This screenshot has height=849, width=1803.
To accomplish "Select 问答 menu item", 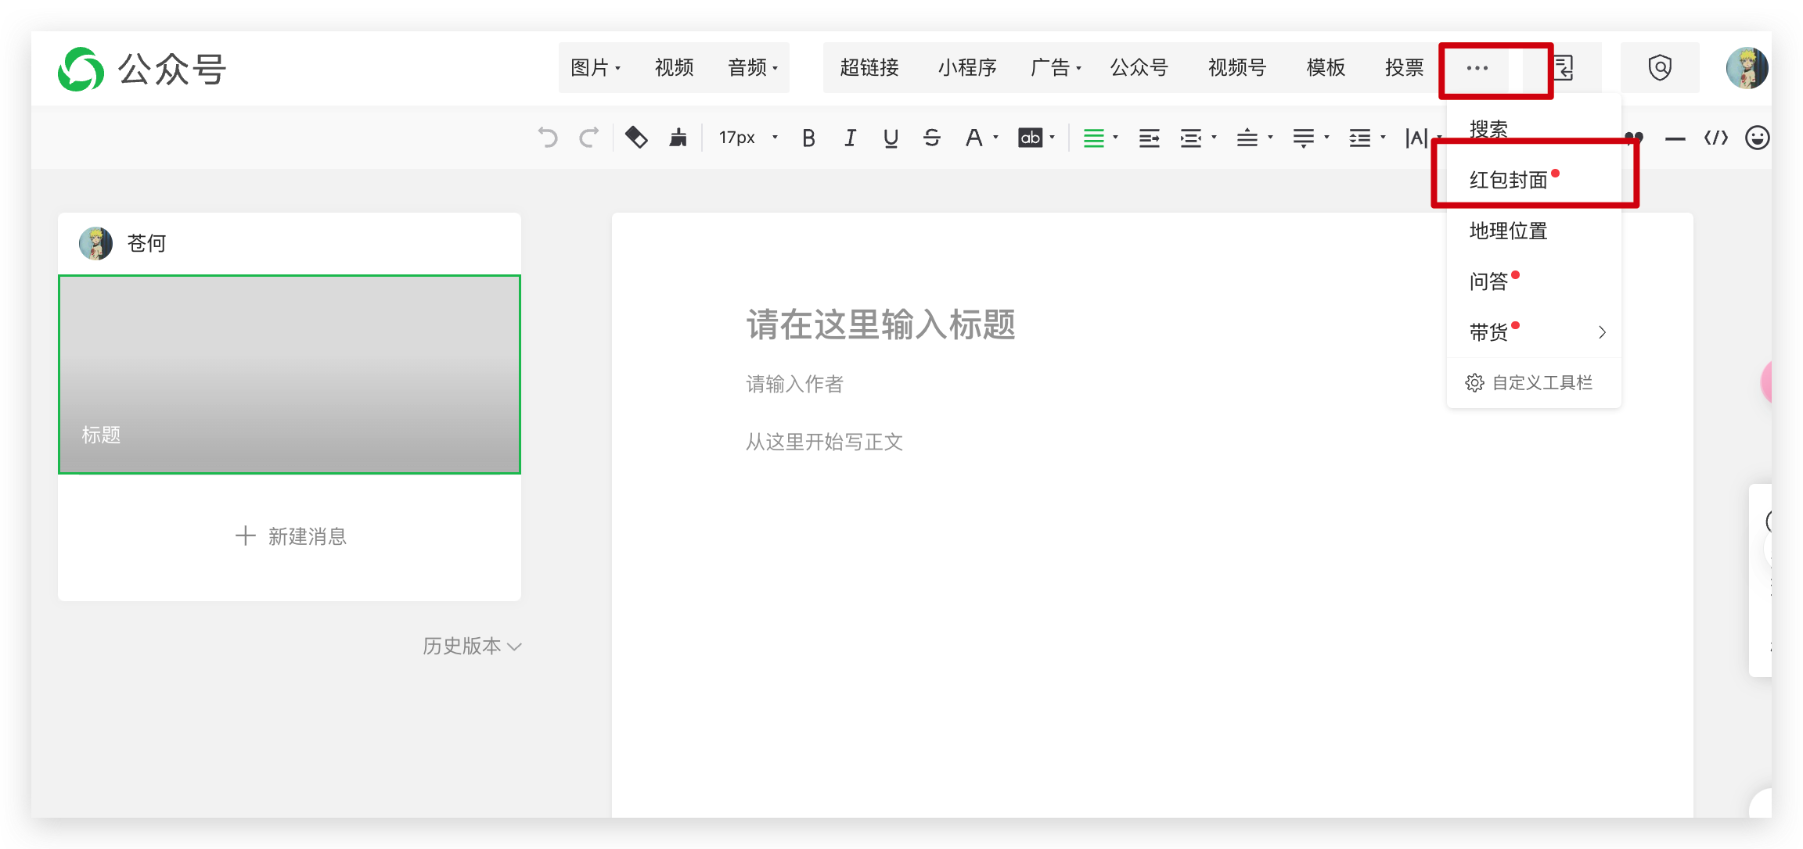I will coord(1534,281).
